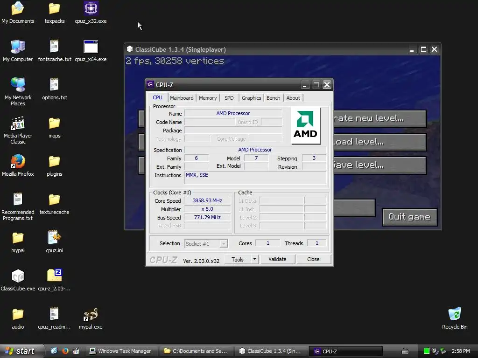This screenshot has height=358, width=478.
Task: Click the CPU-Z taskbar button
Action: tap(346, 351)
